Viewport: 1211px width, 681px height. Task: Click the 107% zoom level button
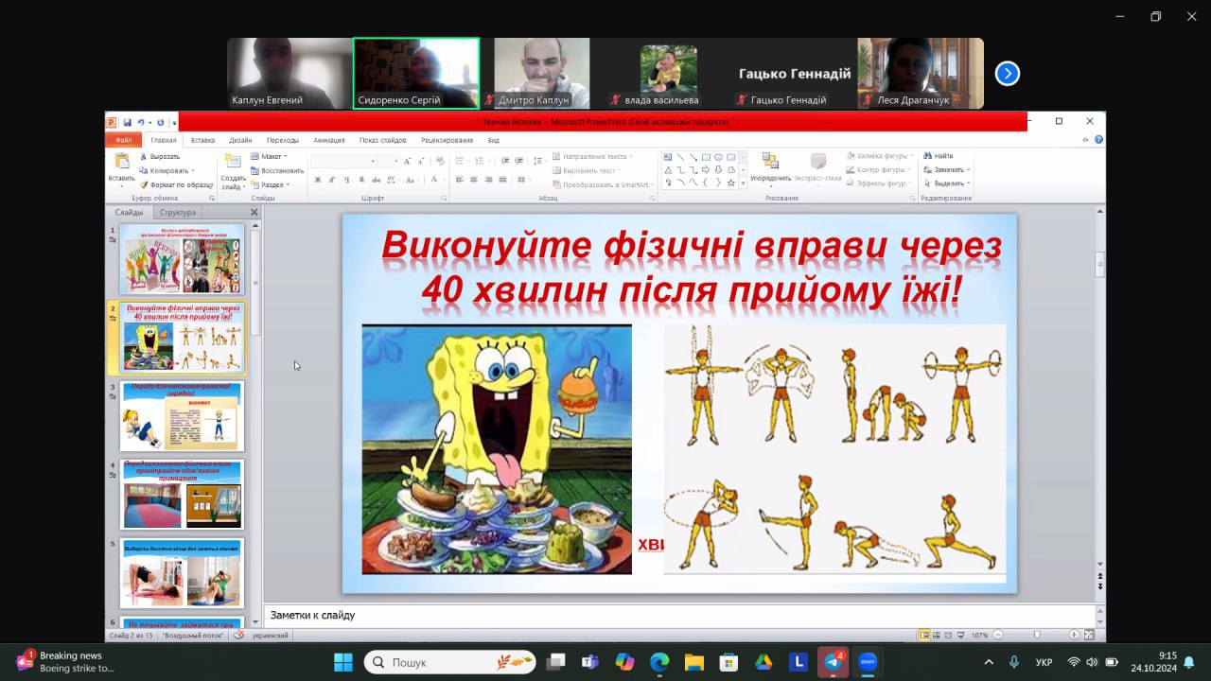tap(979, 635)
